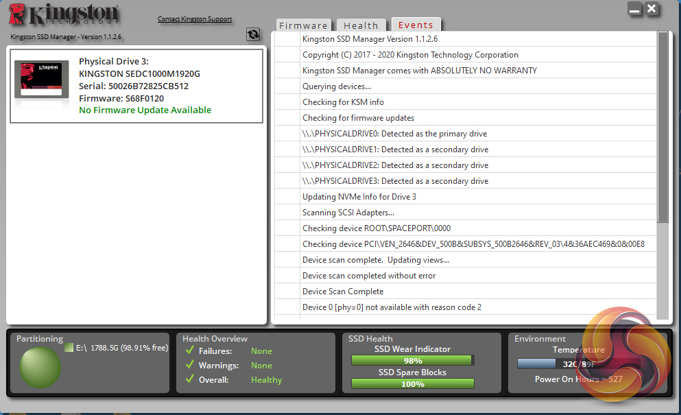Click the Overall 'Healthy' value

(x=266, y=380)
